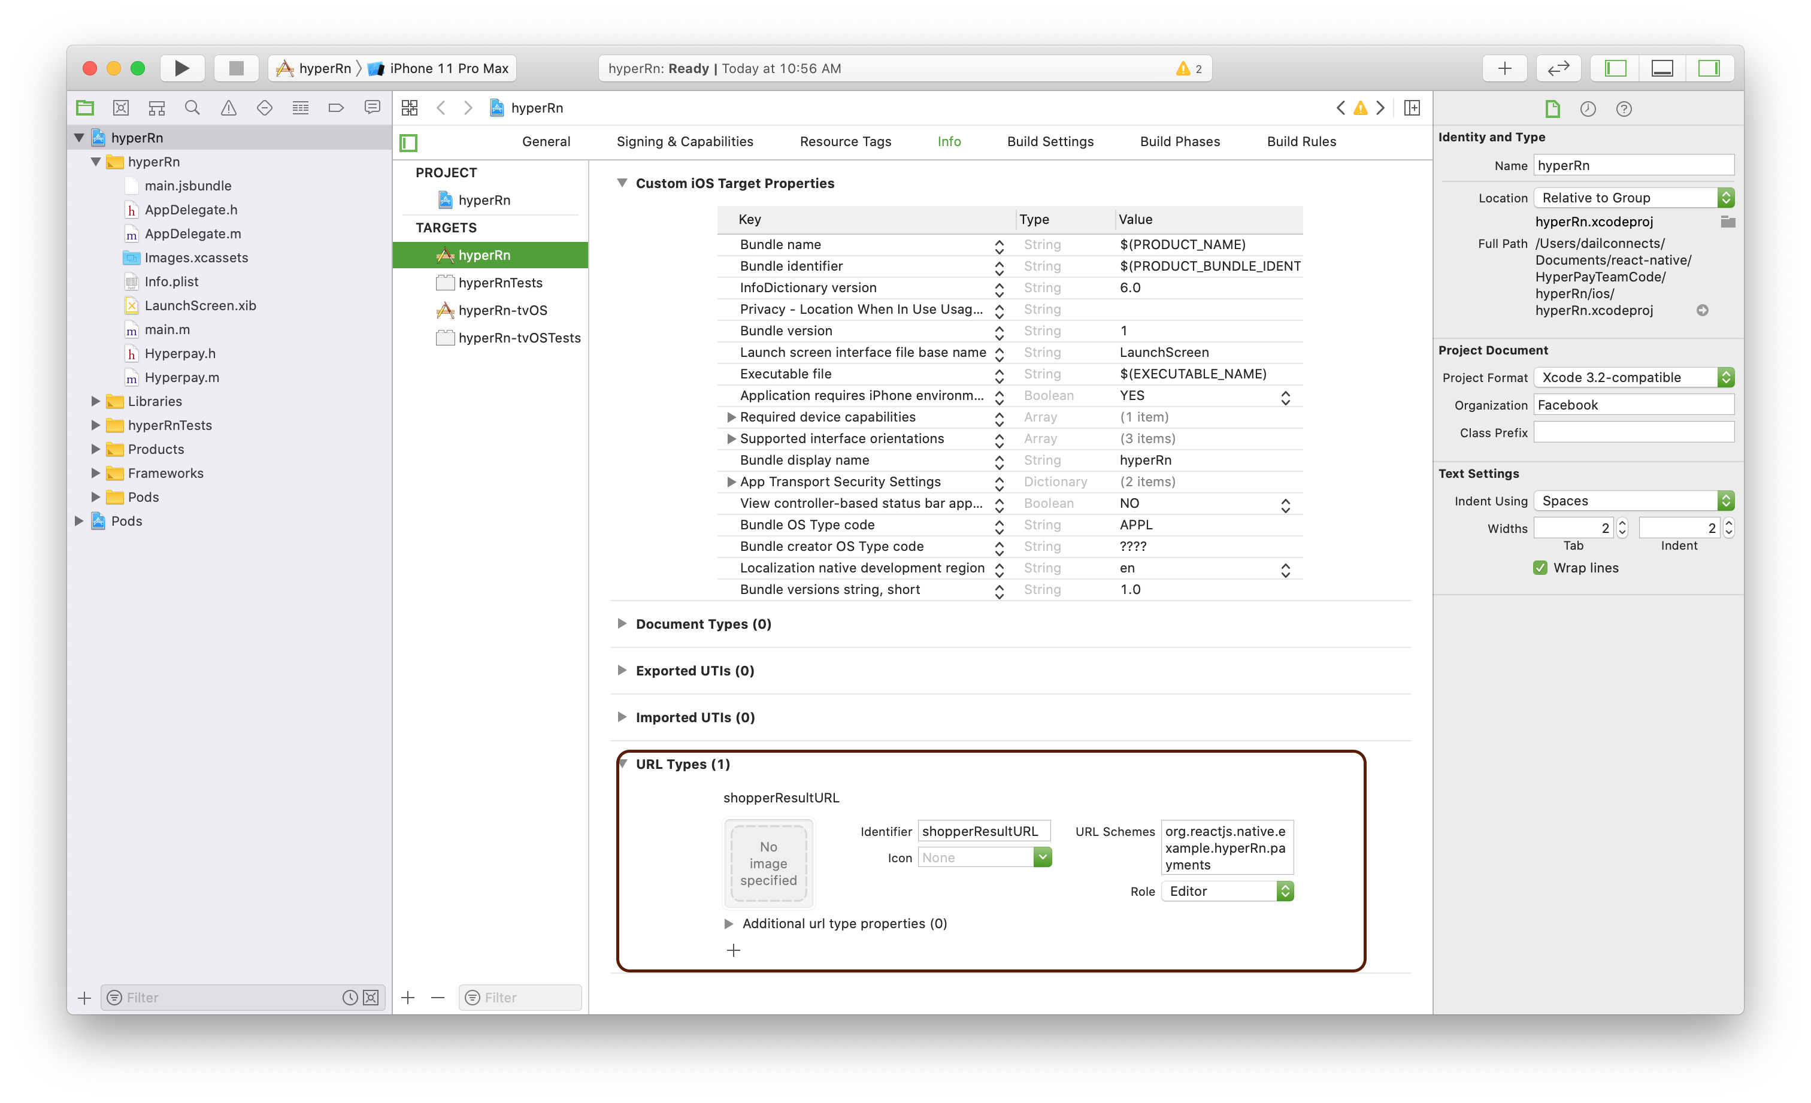The height and width of the screenshot is (1103, 1811).
Task: Open related items grid menu
Action: click(x=410, y=108)
